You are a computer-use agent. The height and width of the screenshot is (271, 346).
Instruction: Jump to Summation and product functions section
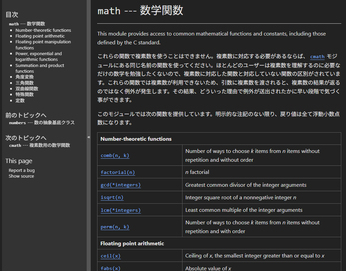click(x=40, y=68)
